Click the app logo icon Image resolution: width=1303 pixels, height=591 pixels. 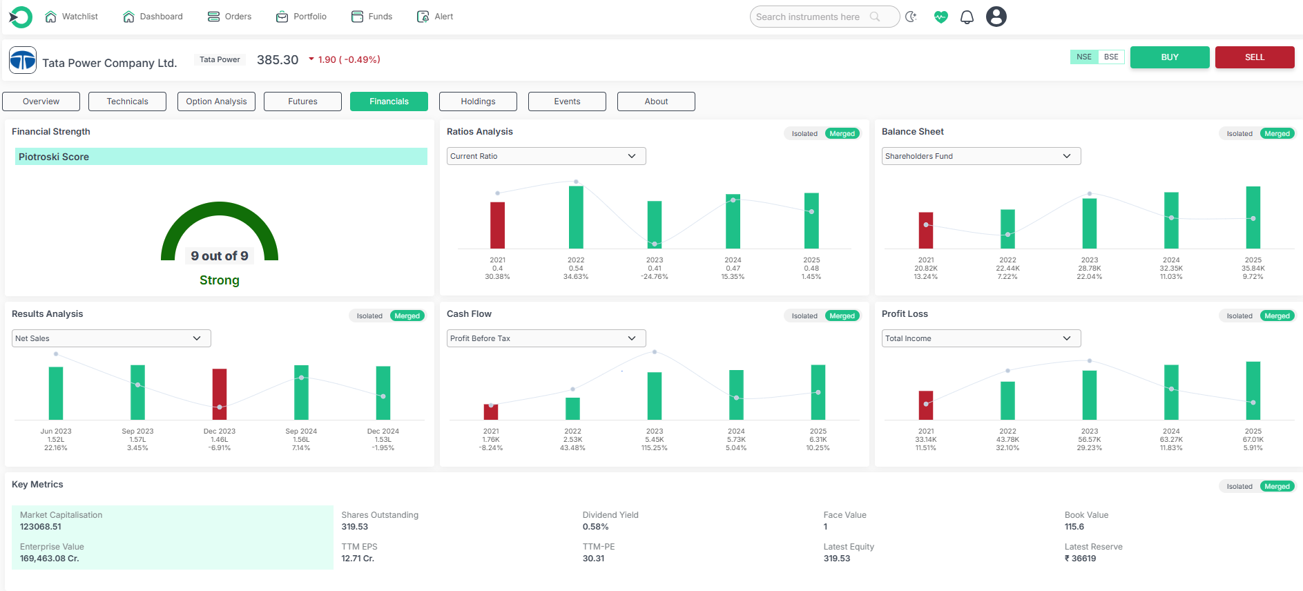pos(21,17)
